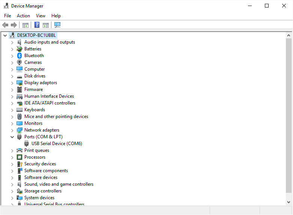The width and height of the screenshot is (293, 215).
Task: Click Scan for hardware changes icon
Action: pyautogui.click(x=57, y=25)
